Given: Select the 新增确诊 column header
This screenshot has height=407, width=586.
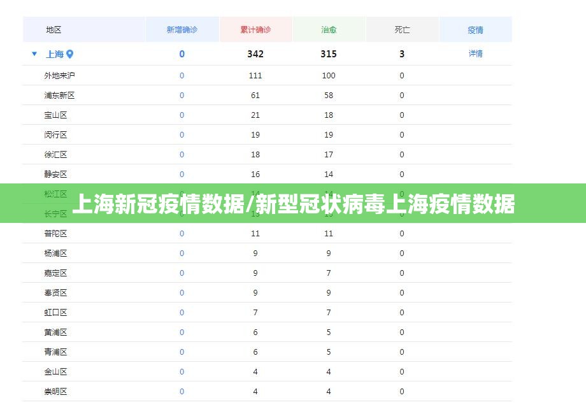Looking at the screenshot, I should 182,30.
